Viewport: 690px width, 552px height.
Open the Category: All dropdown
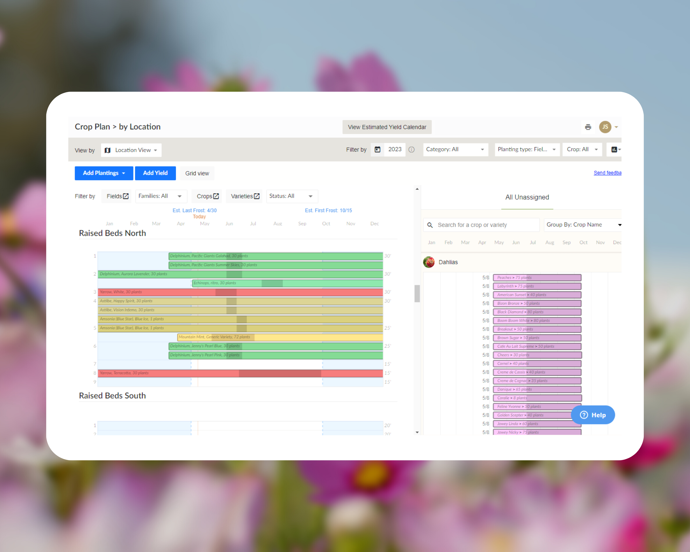coord(455,149)
